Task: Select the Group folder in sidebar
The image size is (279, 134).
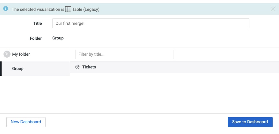Action: (x=18, y=69)
